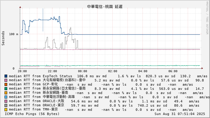Click the ORACLE-東京 gray legend swatch
The image size is (210, 118).
coord(6,105)
